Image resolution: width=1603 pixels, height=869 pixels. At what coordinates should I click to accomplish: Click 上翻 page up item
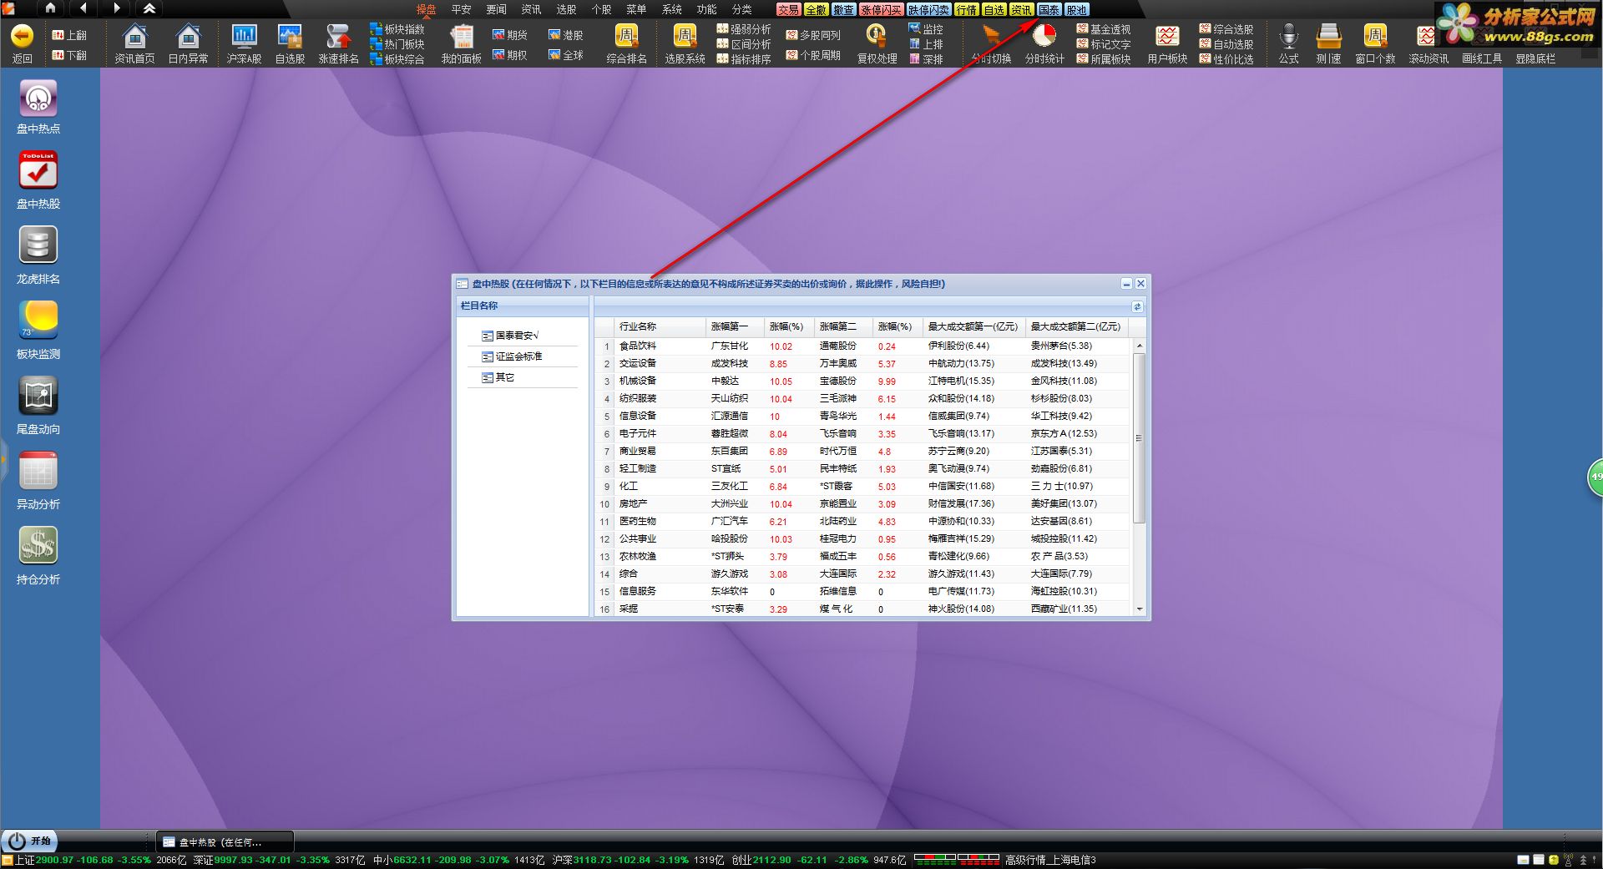[69, 35]
